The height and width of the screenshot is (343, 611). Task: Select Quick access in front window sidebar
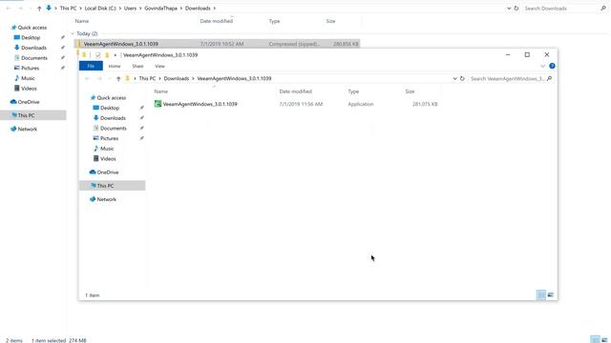(x=111, y=97)
